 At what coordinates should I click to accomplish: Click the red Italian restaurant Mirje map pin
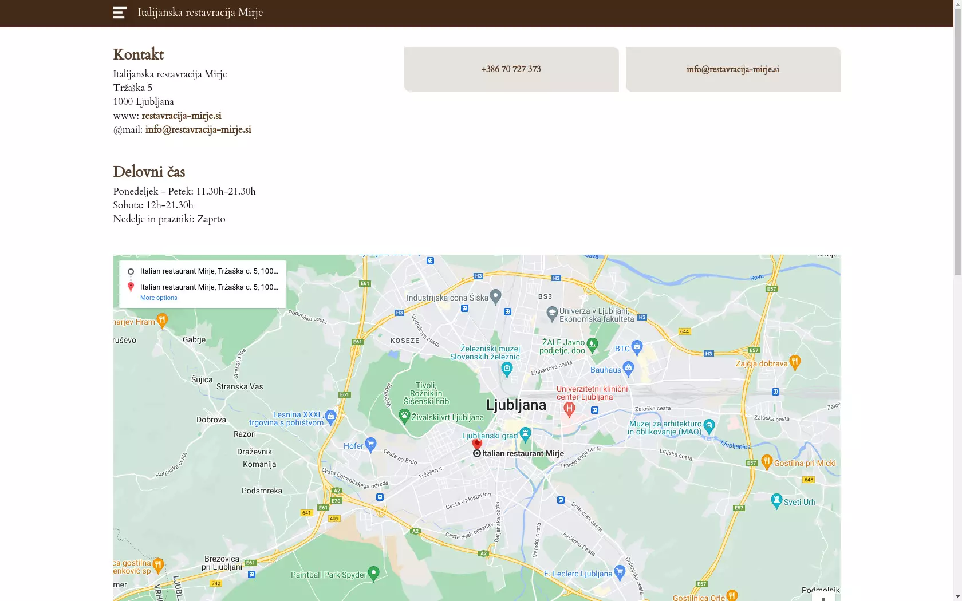[477, 444]
